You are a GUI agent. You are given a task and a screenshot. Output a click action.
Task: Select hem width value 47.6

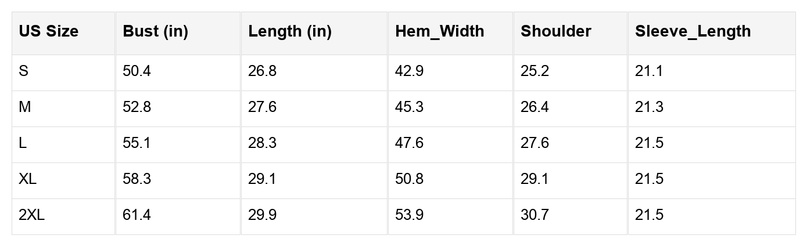tap(409, 143)
